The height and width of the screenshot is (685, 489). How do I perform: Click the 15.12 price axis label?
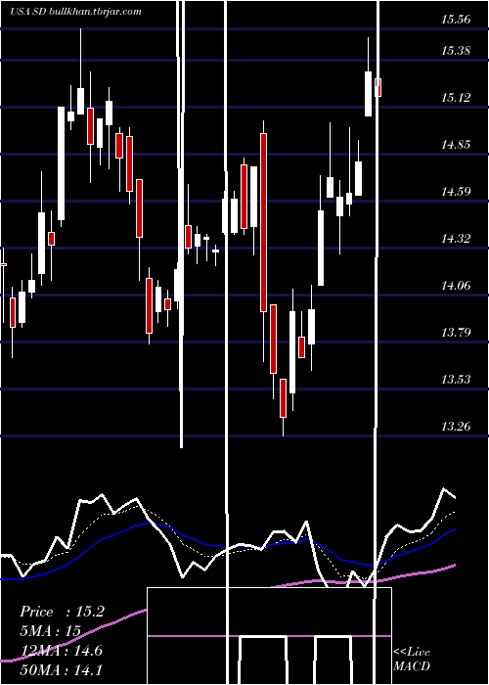pyautogui.click(x=456, y=98)
